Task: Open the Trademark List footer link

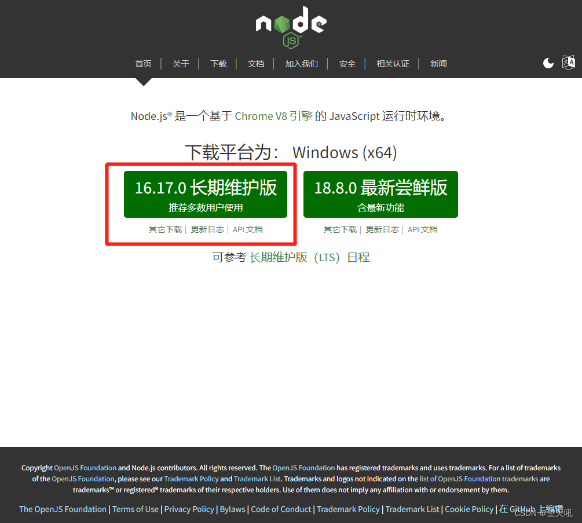Action: pyautogui.click(x=412, y=509)
